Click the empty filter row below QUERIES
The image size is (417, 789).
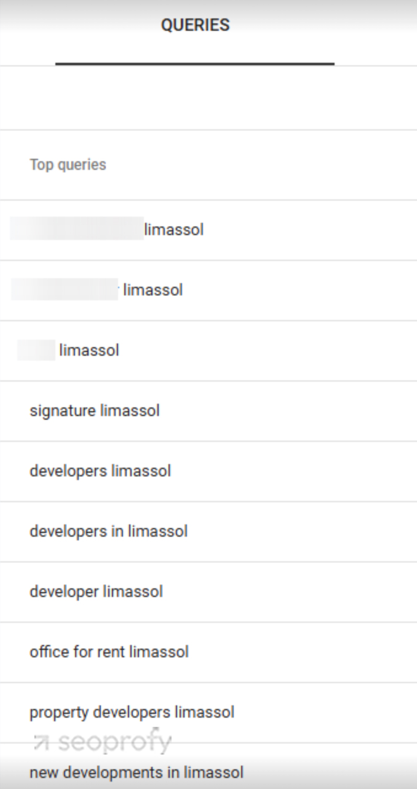pos(208,98)
